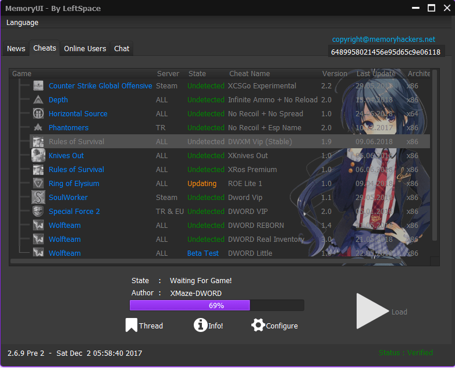
Task: Sort by the Server column header
Action: (168, 74)
